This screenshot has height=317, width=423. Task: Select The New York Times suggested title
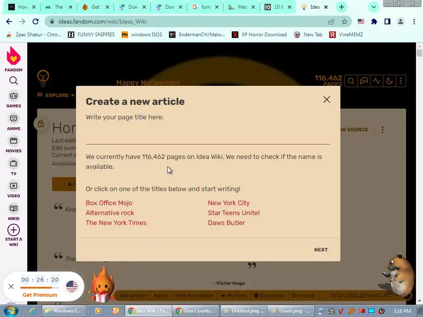116,223
